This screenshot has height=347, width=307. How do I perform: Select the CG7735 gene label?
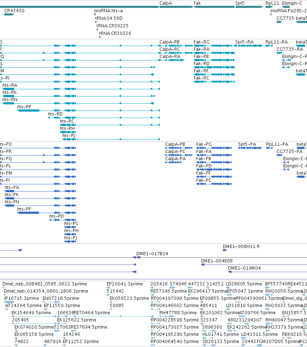(x=285, y=18)
